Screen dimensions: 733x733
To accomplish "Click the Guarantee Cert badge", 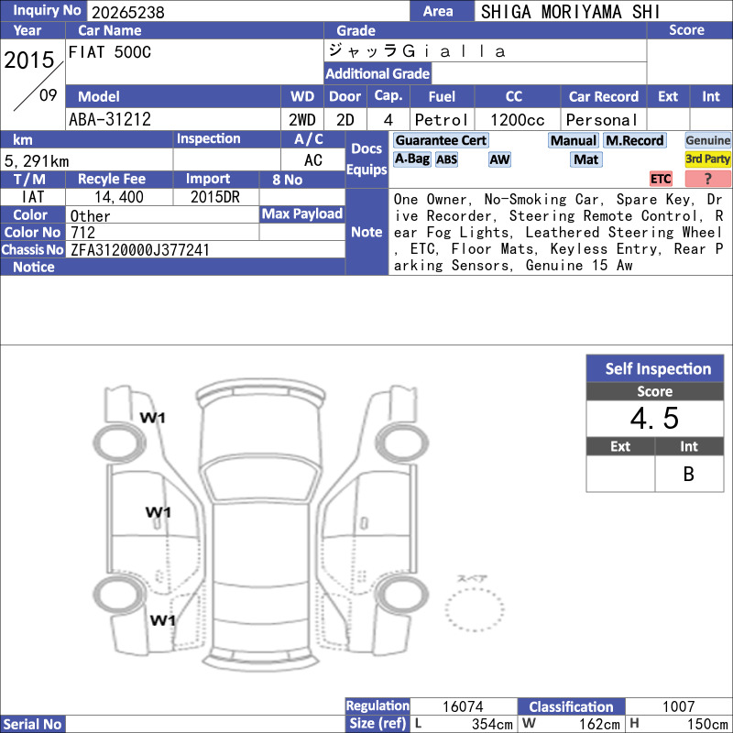I will coord(441,140).
